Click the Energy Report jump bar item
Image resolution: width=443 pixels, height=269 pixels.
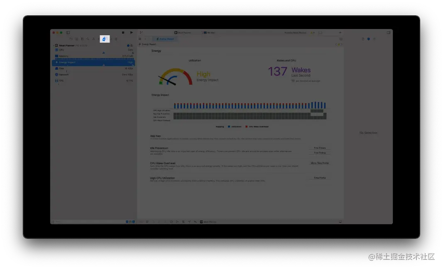(x=147, y=44)
